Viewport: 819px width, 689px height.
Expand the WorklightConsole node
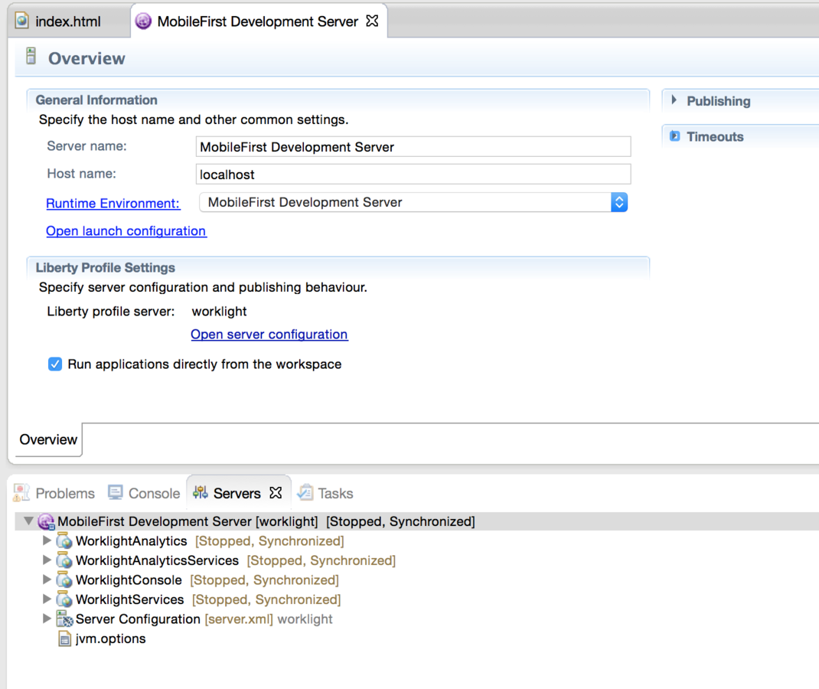[47, 580]
